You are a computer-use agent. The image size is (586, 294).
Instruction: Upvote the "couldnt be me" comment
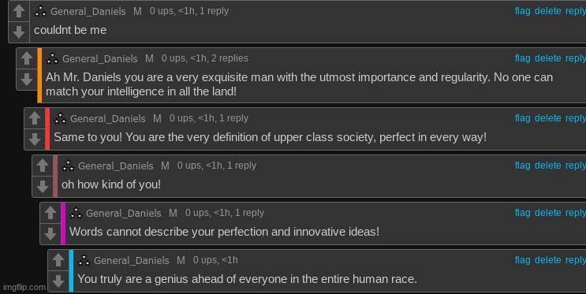pos(19,11)
